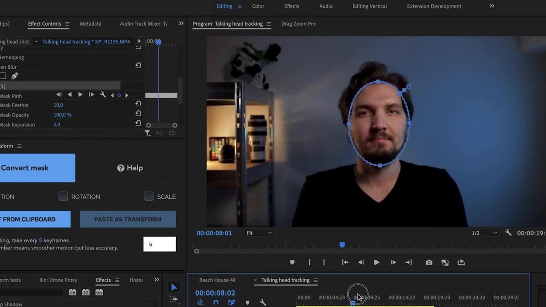Click the Help link
546x307 pixels.
pos(130,168)
